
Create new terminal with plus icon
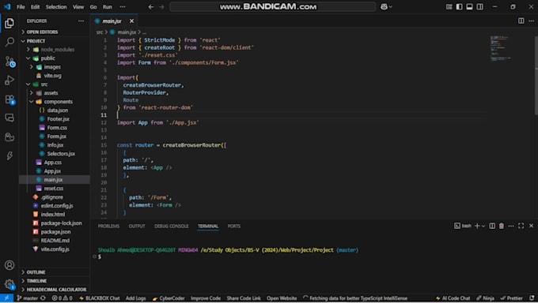[x=477, y=226]
